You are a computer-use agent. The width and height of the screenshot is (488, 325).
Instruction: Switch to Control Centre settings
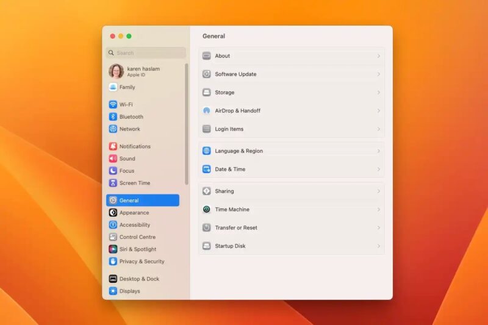coord(137,237)
